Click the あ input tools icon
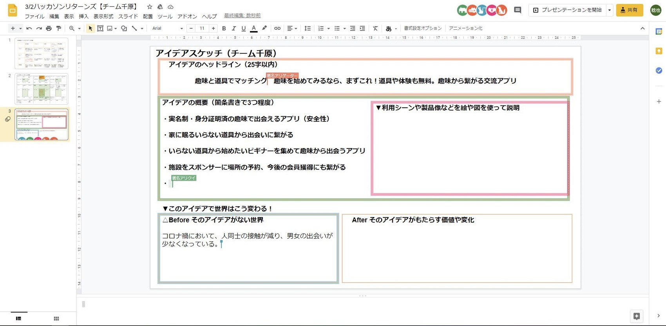This screenshot has height=326, width=666. (x=389, y=28)
